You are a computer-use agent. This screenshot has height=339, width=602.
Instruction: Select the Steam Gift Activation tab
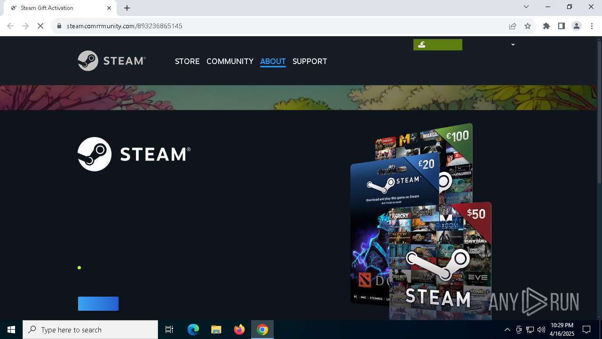click(x=60, y=8)
